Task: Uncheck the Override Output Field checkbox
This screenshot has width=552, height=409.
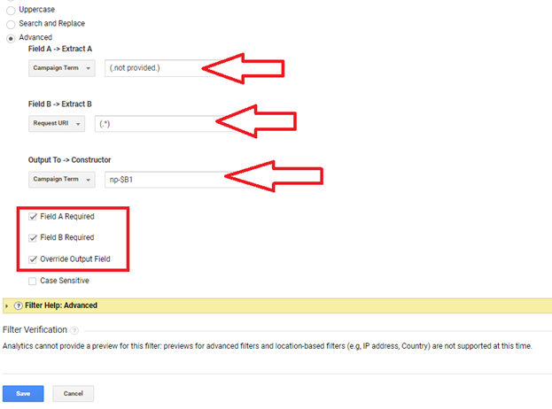Action: click(x=33, y=259)
